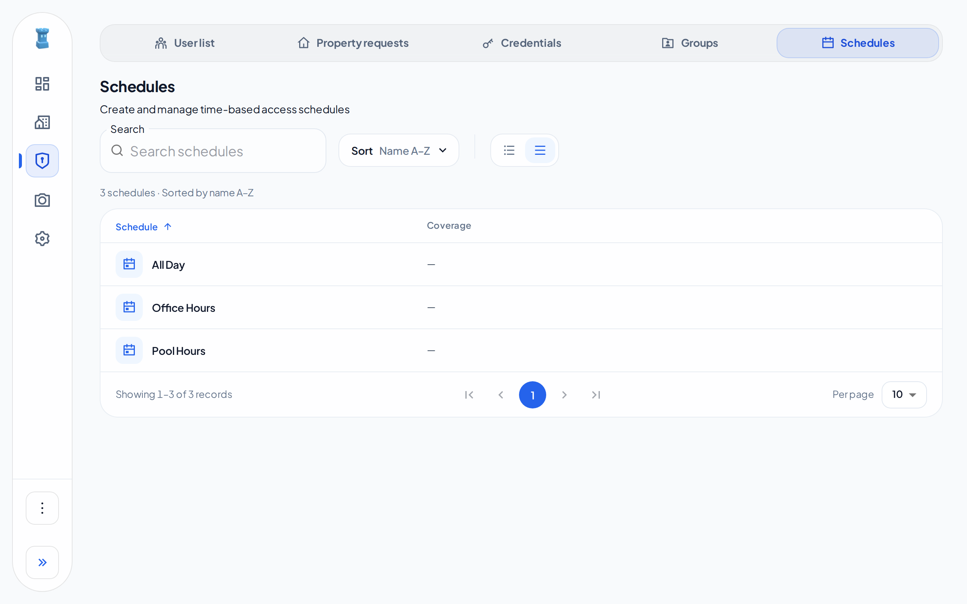
Task: Open the All Day schedule row
Action: coord(521,265)
